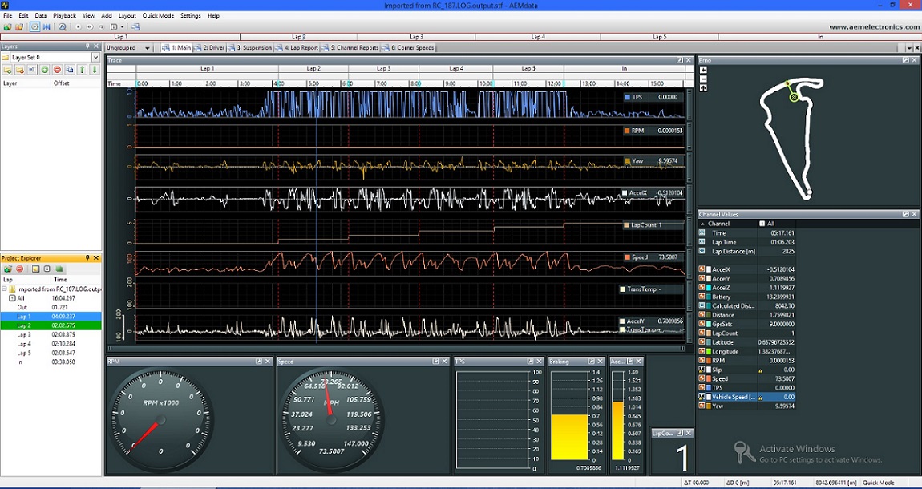The image size is (922, 489).
Task: Select the All row in Project Explorer
Action: coord(51,298)
